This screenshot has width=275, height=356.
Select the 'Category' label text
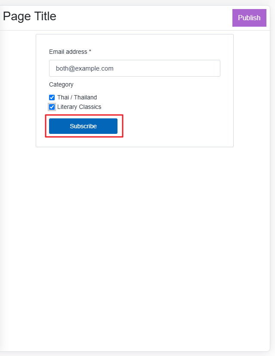pos(61,84)
